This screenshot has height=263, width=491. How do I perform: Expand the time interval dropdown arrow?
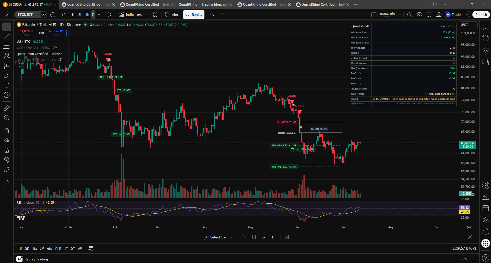click(99, 15)
